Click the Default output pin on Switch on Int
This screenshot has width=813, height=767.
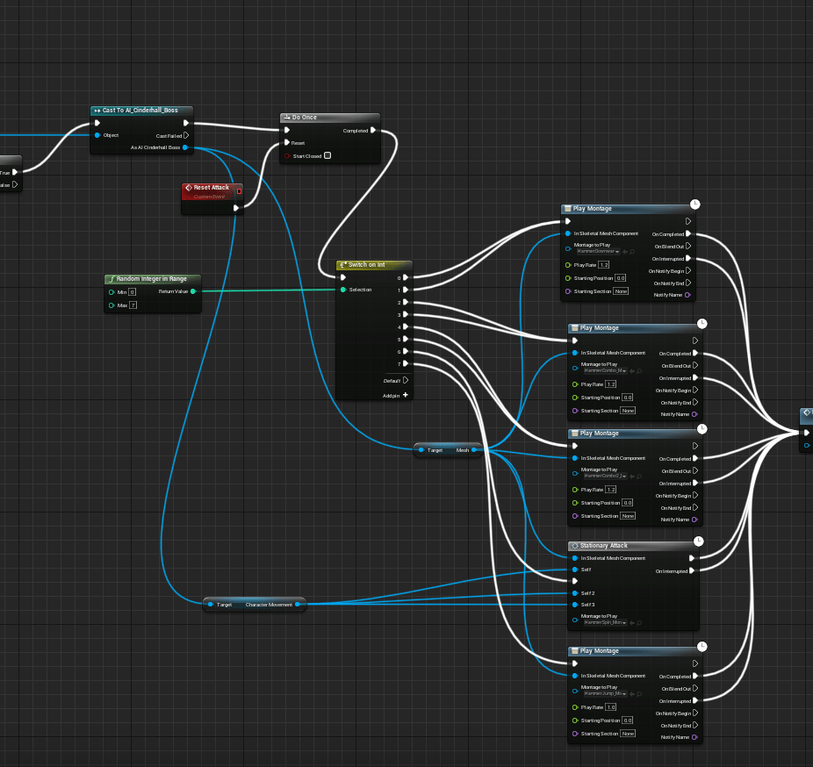406,381
